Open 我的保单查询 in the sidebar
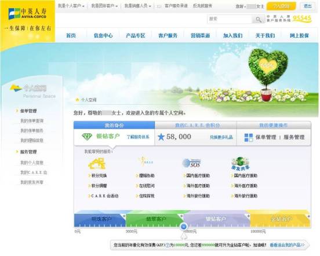The image size is (320, 256). [32, 121]
